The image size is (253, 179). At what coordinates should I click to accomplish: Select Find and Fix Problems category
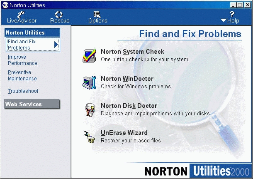33,45
